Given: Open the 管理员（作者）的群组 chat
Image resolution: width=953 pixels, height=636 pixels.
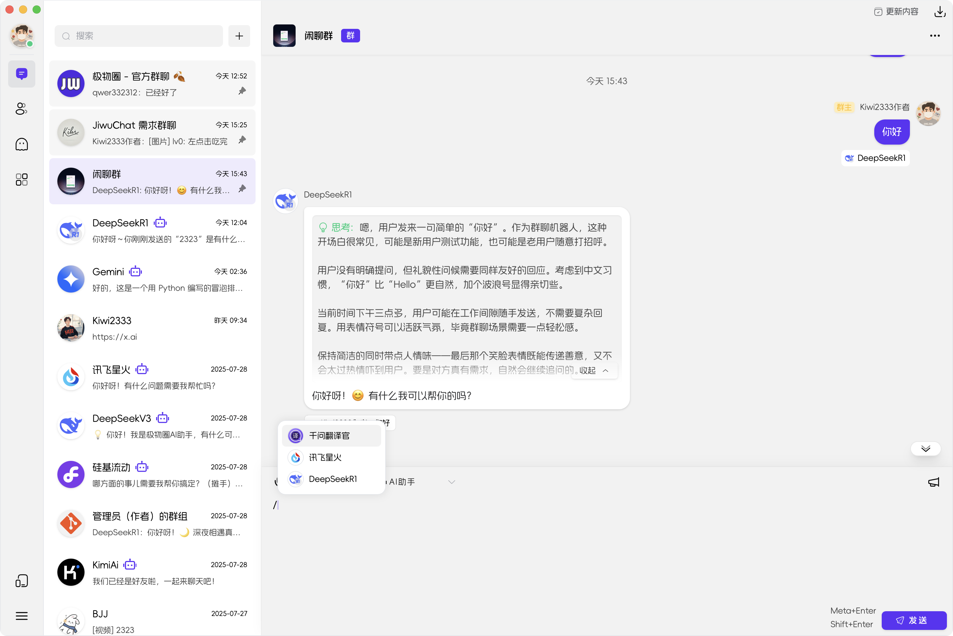Looking at the screenshot, I should [x=152, y=524].
